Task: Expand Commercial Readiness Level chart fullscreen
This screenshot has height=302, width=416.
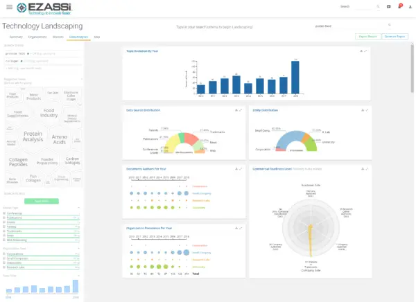Action: 367,169
